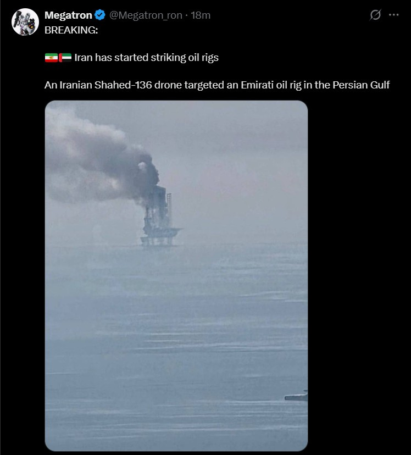This screenshot has width=411, height=455.
Task: Click the blue verified badge
Action: point(100,15)
